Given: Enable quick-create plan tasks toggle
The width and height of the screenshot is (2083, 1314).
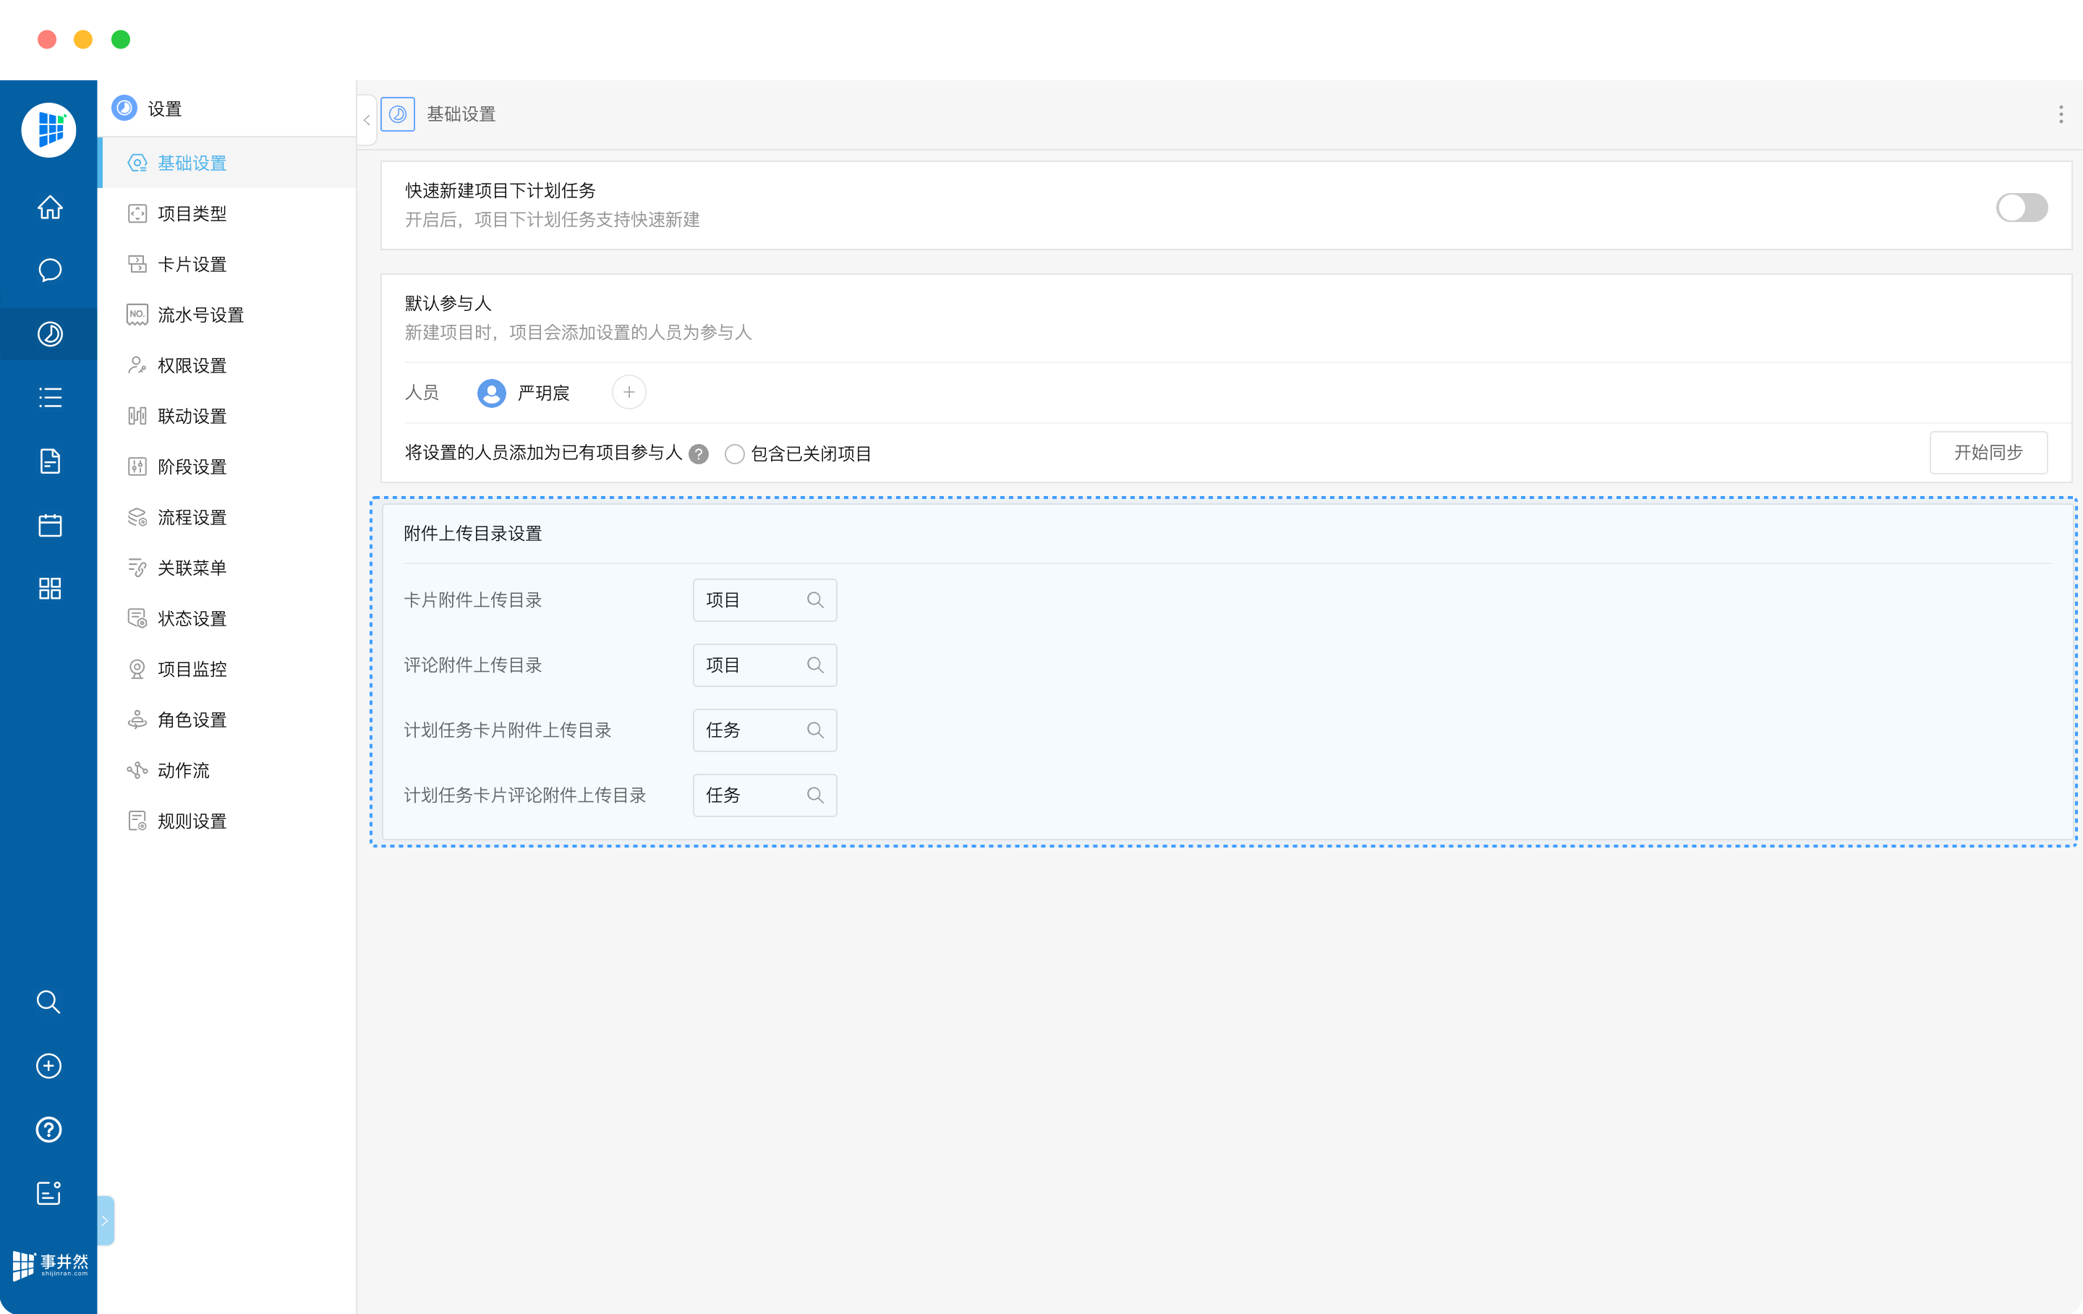Looking at the screenshot, I should tap(2021, 208).
